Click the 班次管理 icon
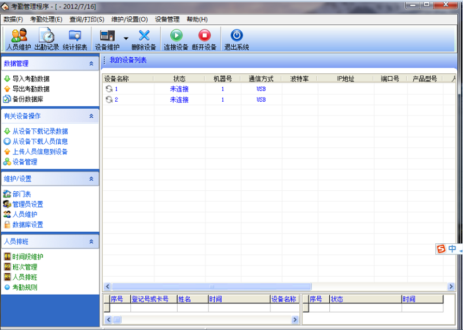This screenshot has width=463, height=330. coord(8,267)
